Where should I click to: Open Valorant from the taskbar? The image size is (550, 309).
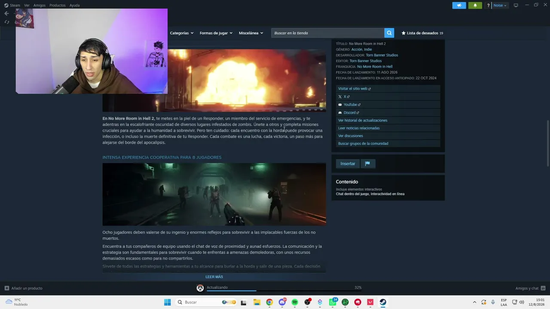coord(370,302)
